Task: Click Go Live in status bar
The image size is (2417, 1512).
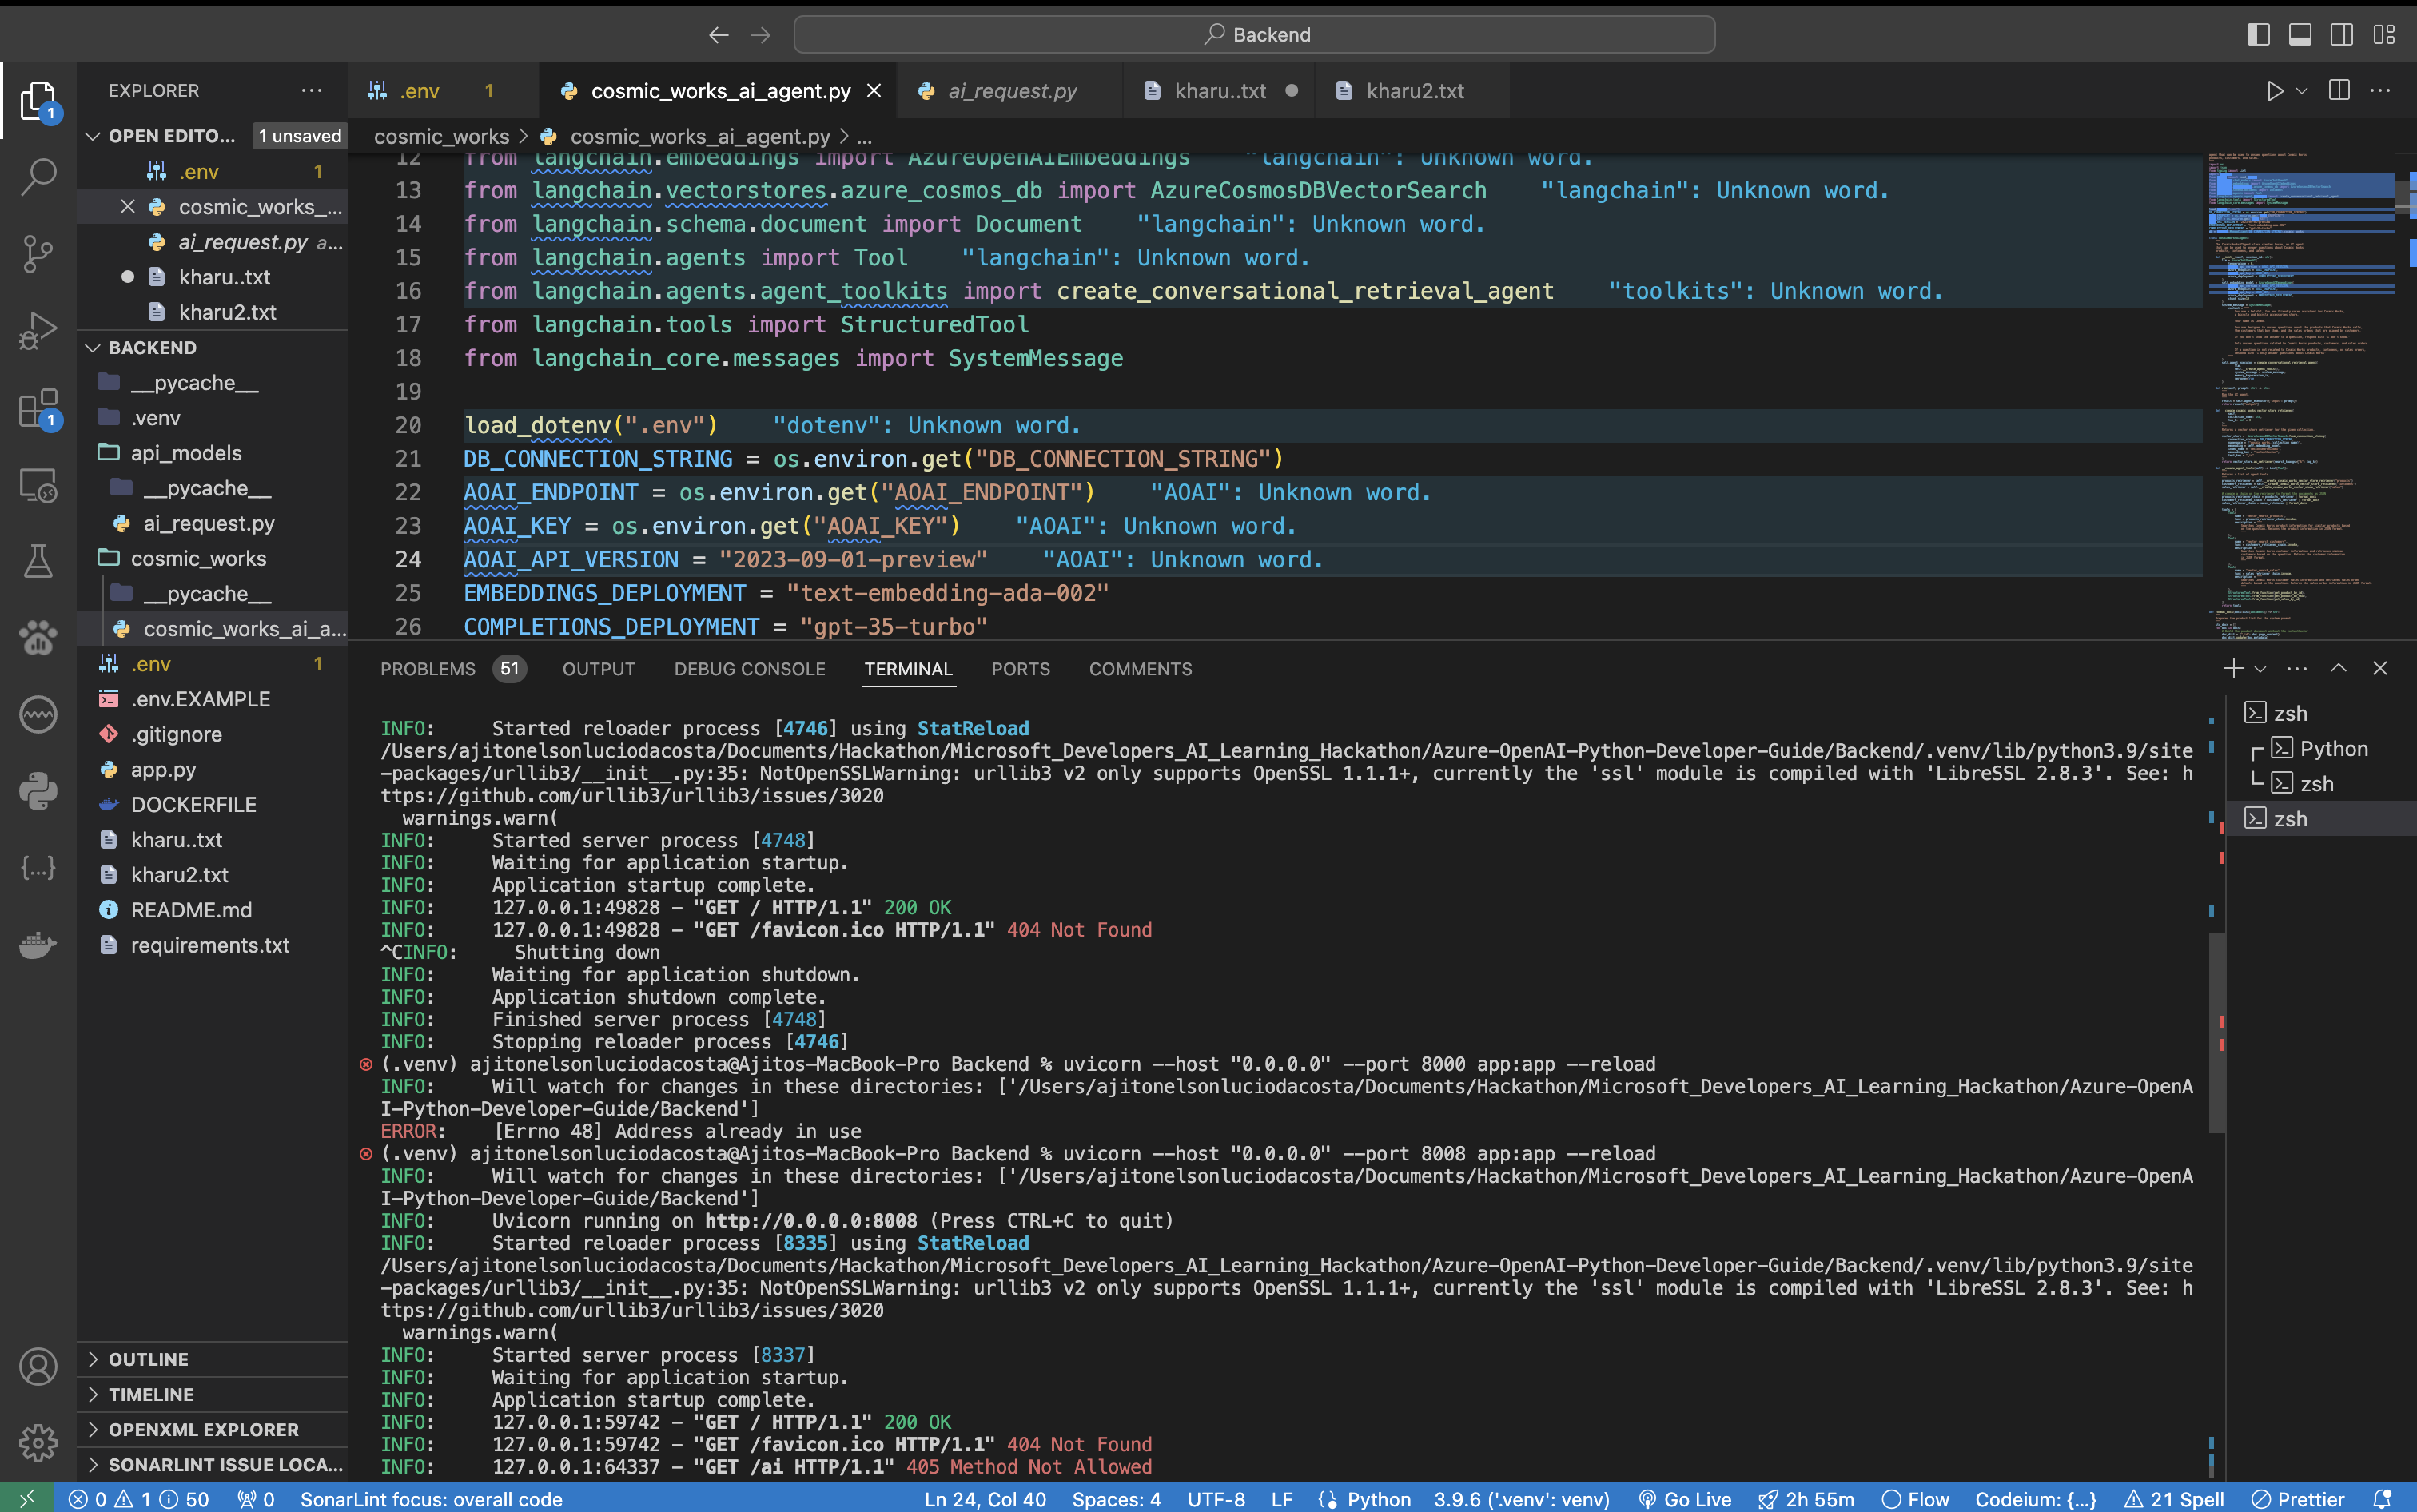Action: (x=1685, y=1499)
